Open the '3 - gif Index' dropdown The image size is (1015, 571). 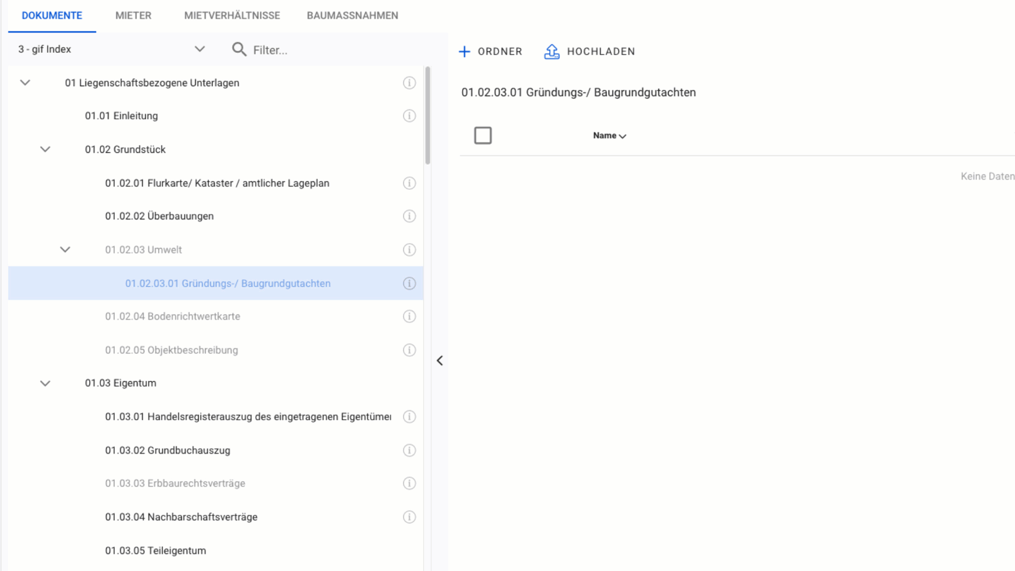coord(199,49)
